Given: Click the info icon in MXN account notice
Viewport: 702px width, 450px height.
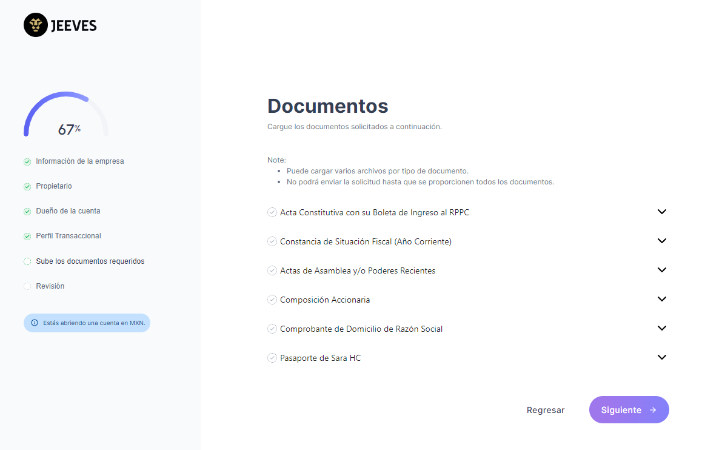Looking at the screenshot, I should point(35,323).
